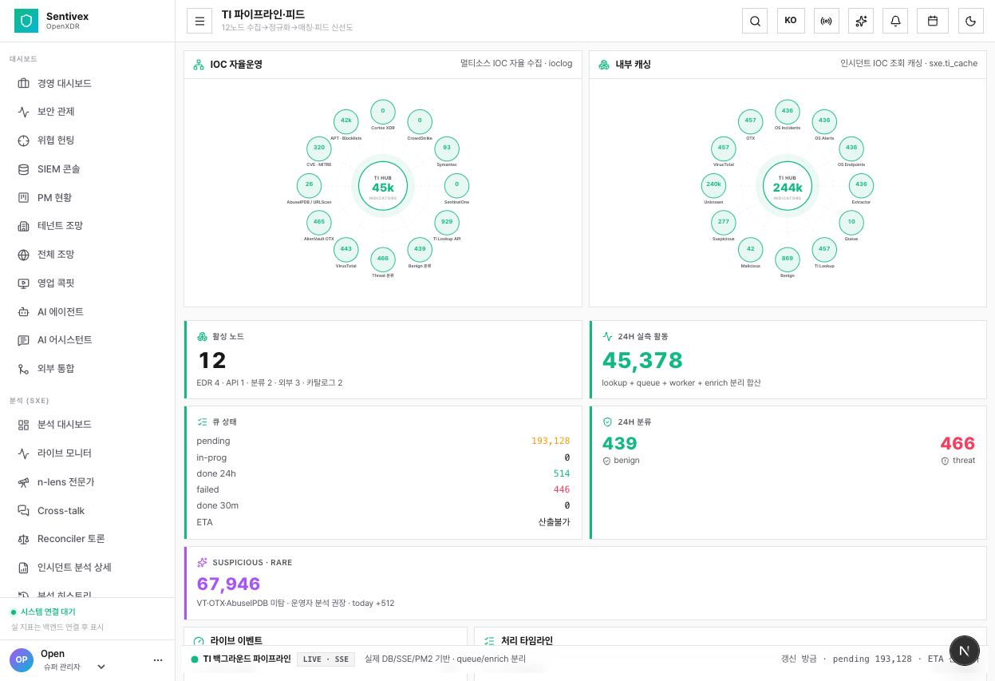Click the 67,946 suspicious rare count
Screen dimensions: 995x681
[x=229, y=584]
